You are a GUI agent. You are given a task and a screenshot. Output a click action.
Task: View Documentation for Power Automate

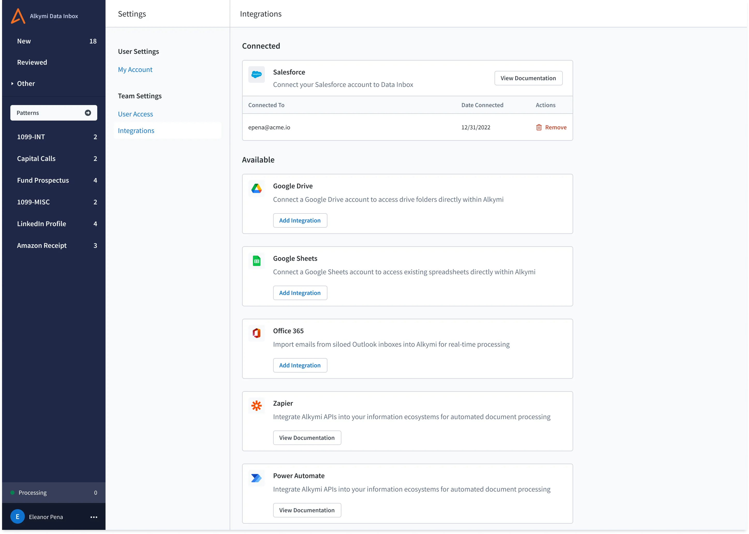pos(307,510)
